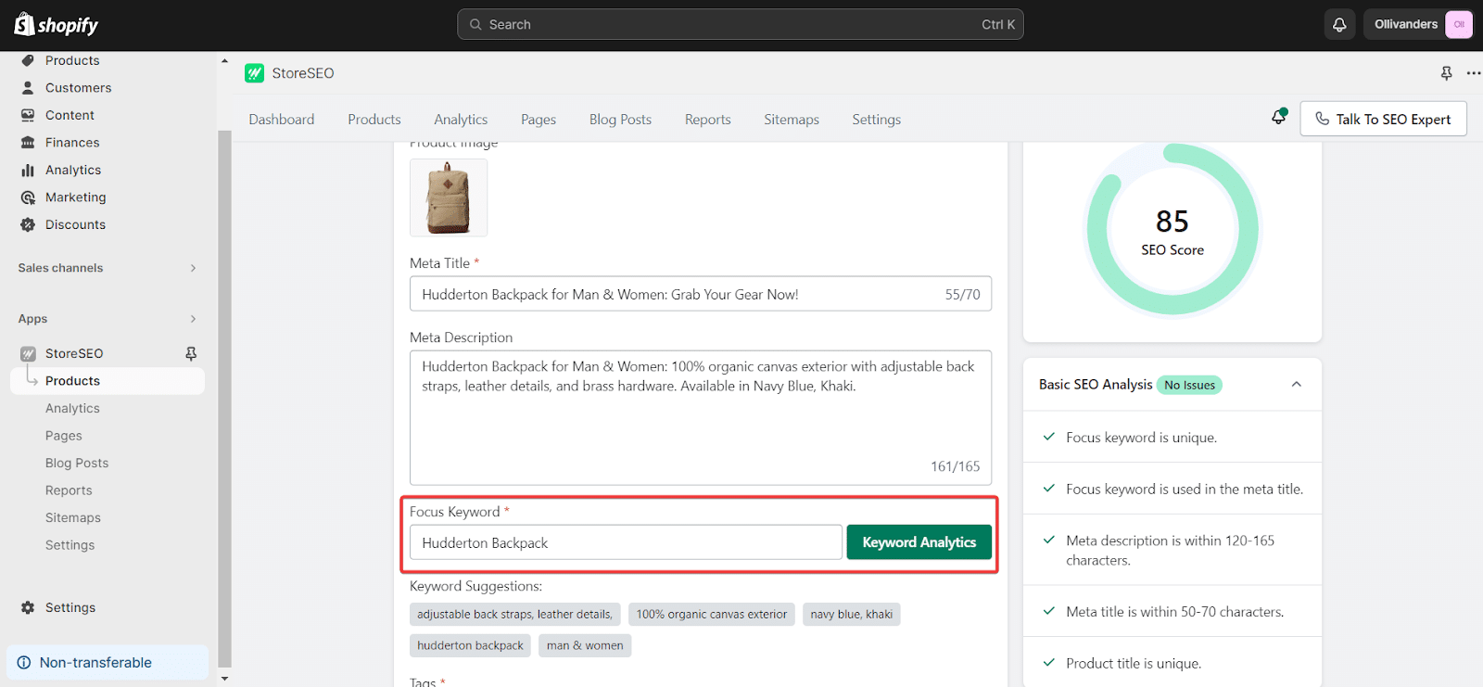
Task: Click the Non-transferable info icon
Action: pyautogui.click(x=24, y=663)
